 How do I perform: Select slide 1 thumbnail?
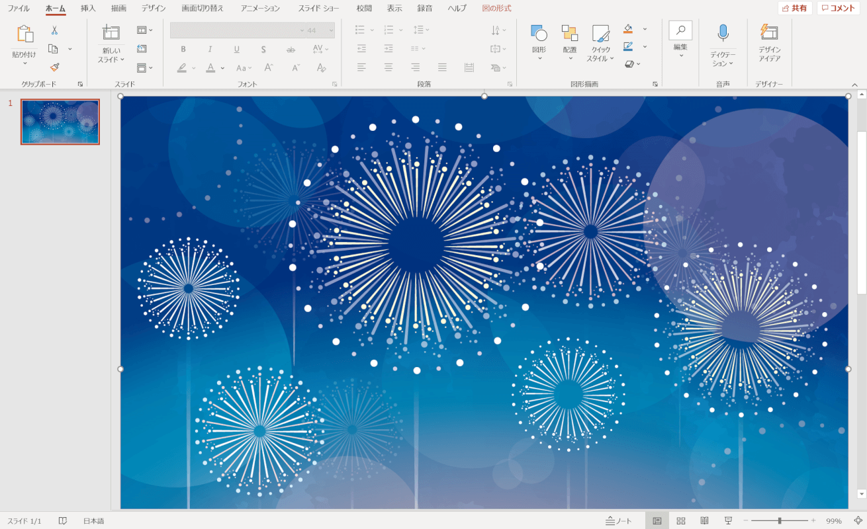60,122
